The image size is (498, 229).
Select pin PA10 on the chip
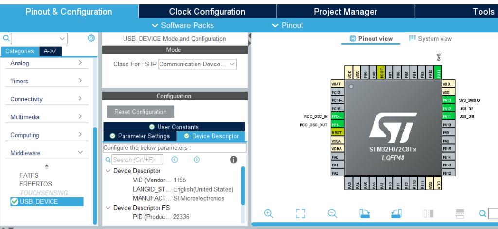[x=448, y=125]
